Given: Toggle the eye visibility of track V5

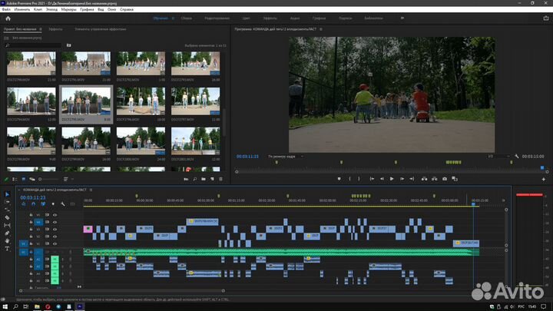Looking at the screenshot, I should (x=55, y=214).
